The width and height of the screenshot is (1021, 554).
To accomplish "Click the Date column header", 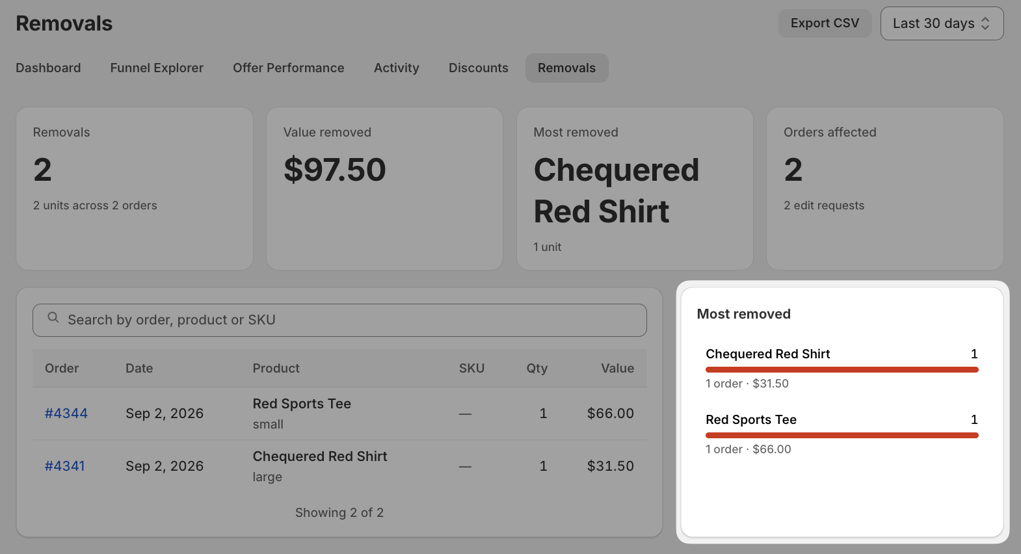I will [139, 368].
